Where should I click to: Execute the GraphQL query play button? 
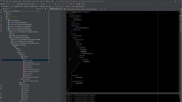click(105, 9)
